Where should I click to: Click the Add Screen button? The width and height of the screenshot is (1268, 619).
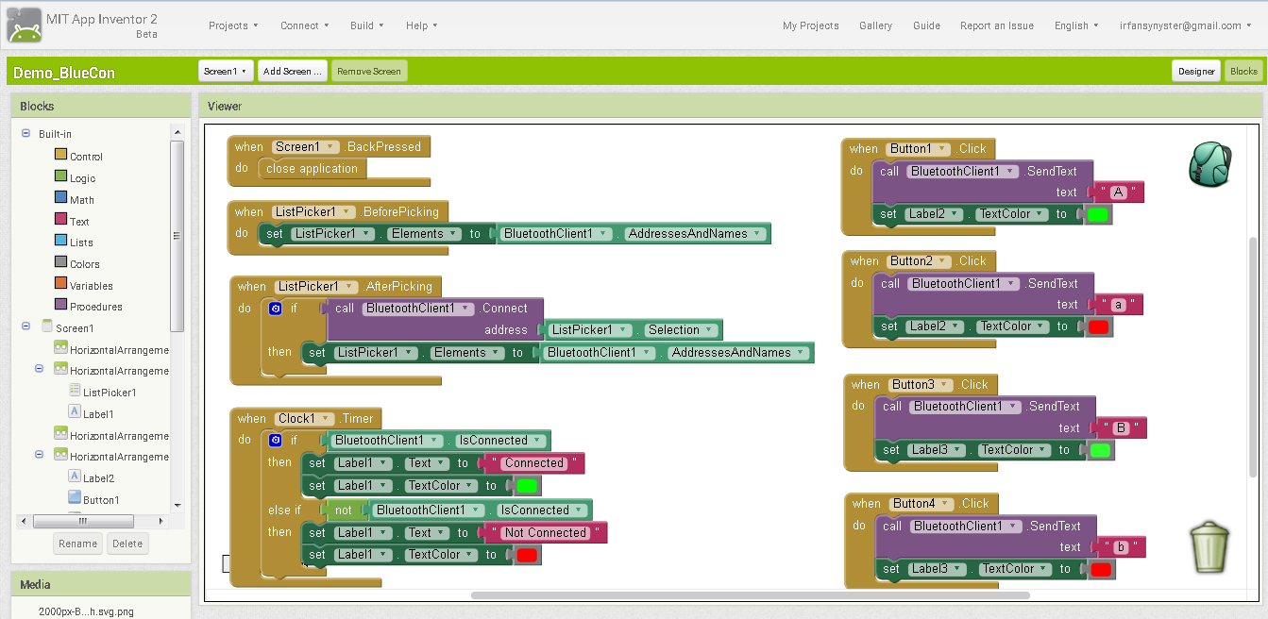[x=293, y=71]
